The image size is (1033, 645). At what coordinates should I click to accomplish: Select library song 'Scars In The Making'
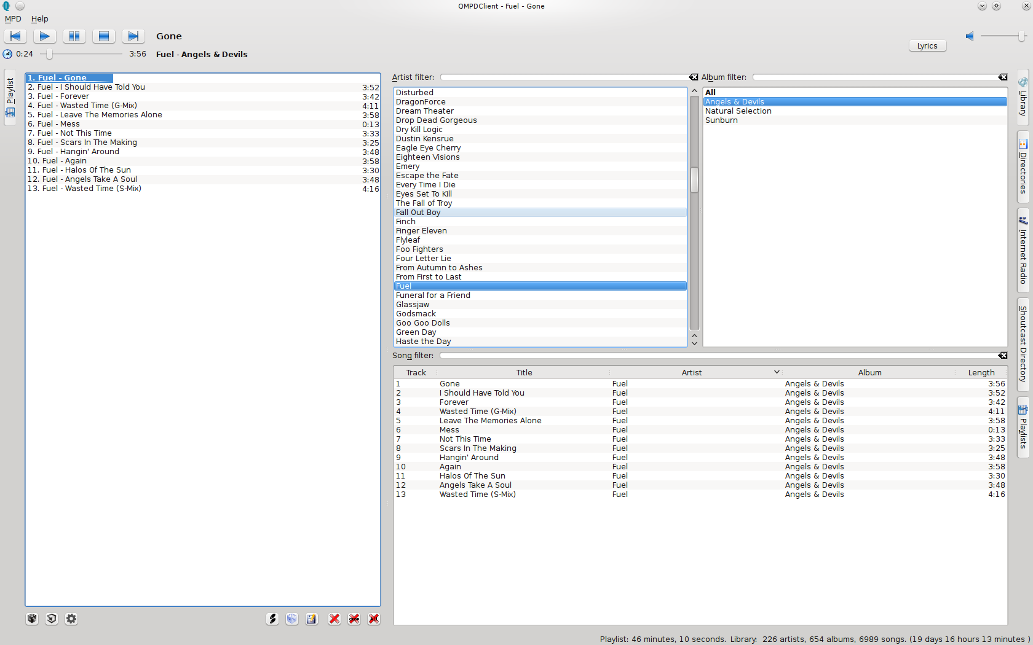point(700,448)
